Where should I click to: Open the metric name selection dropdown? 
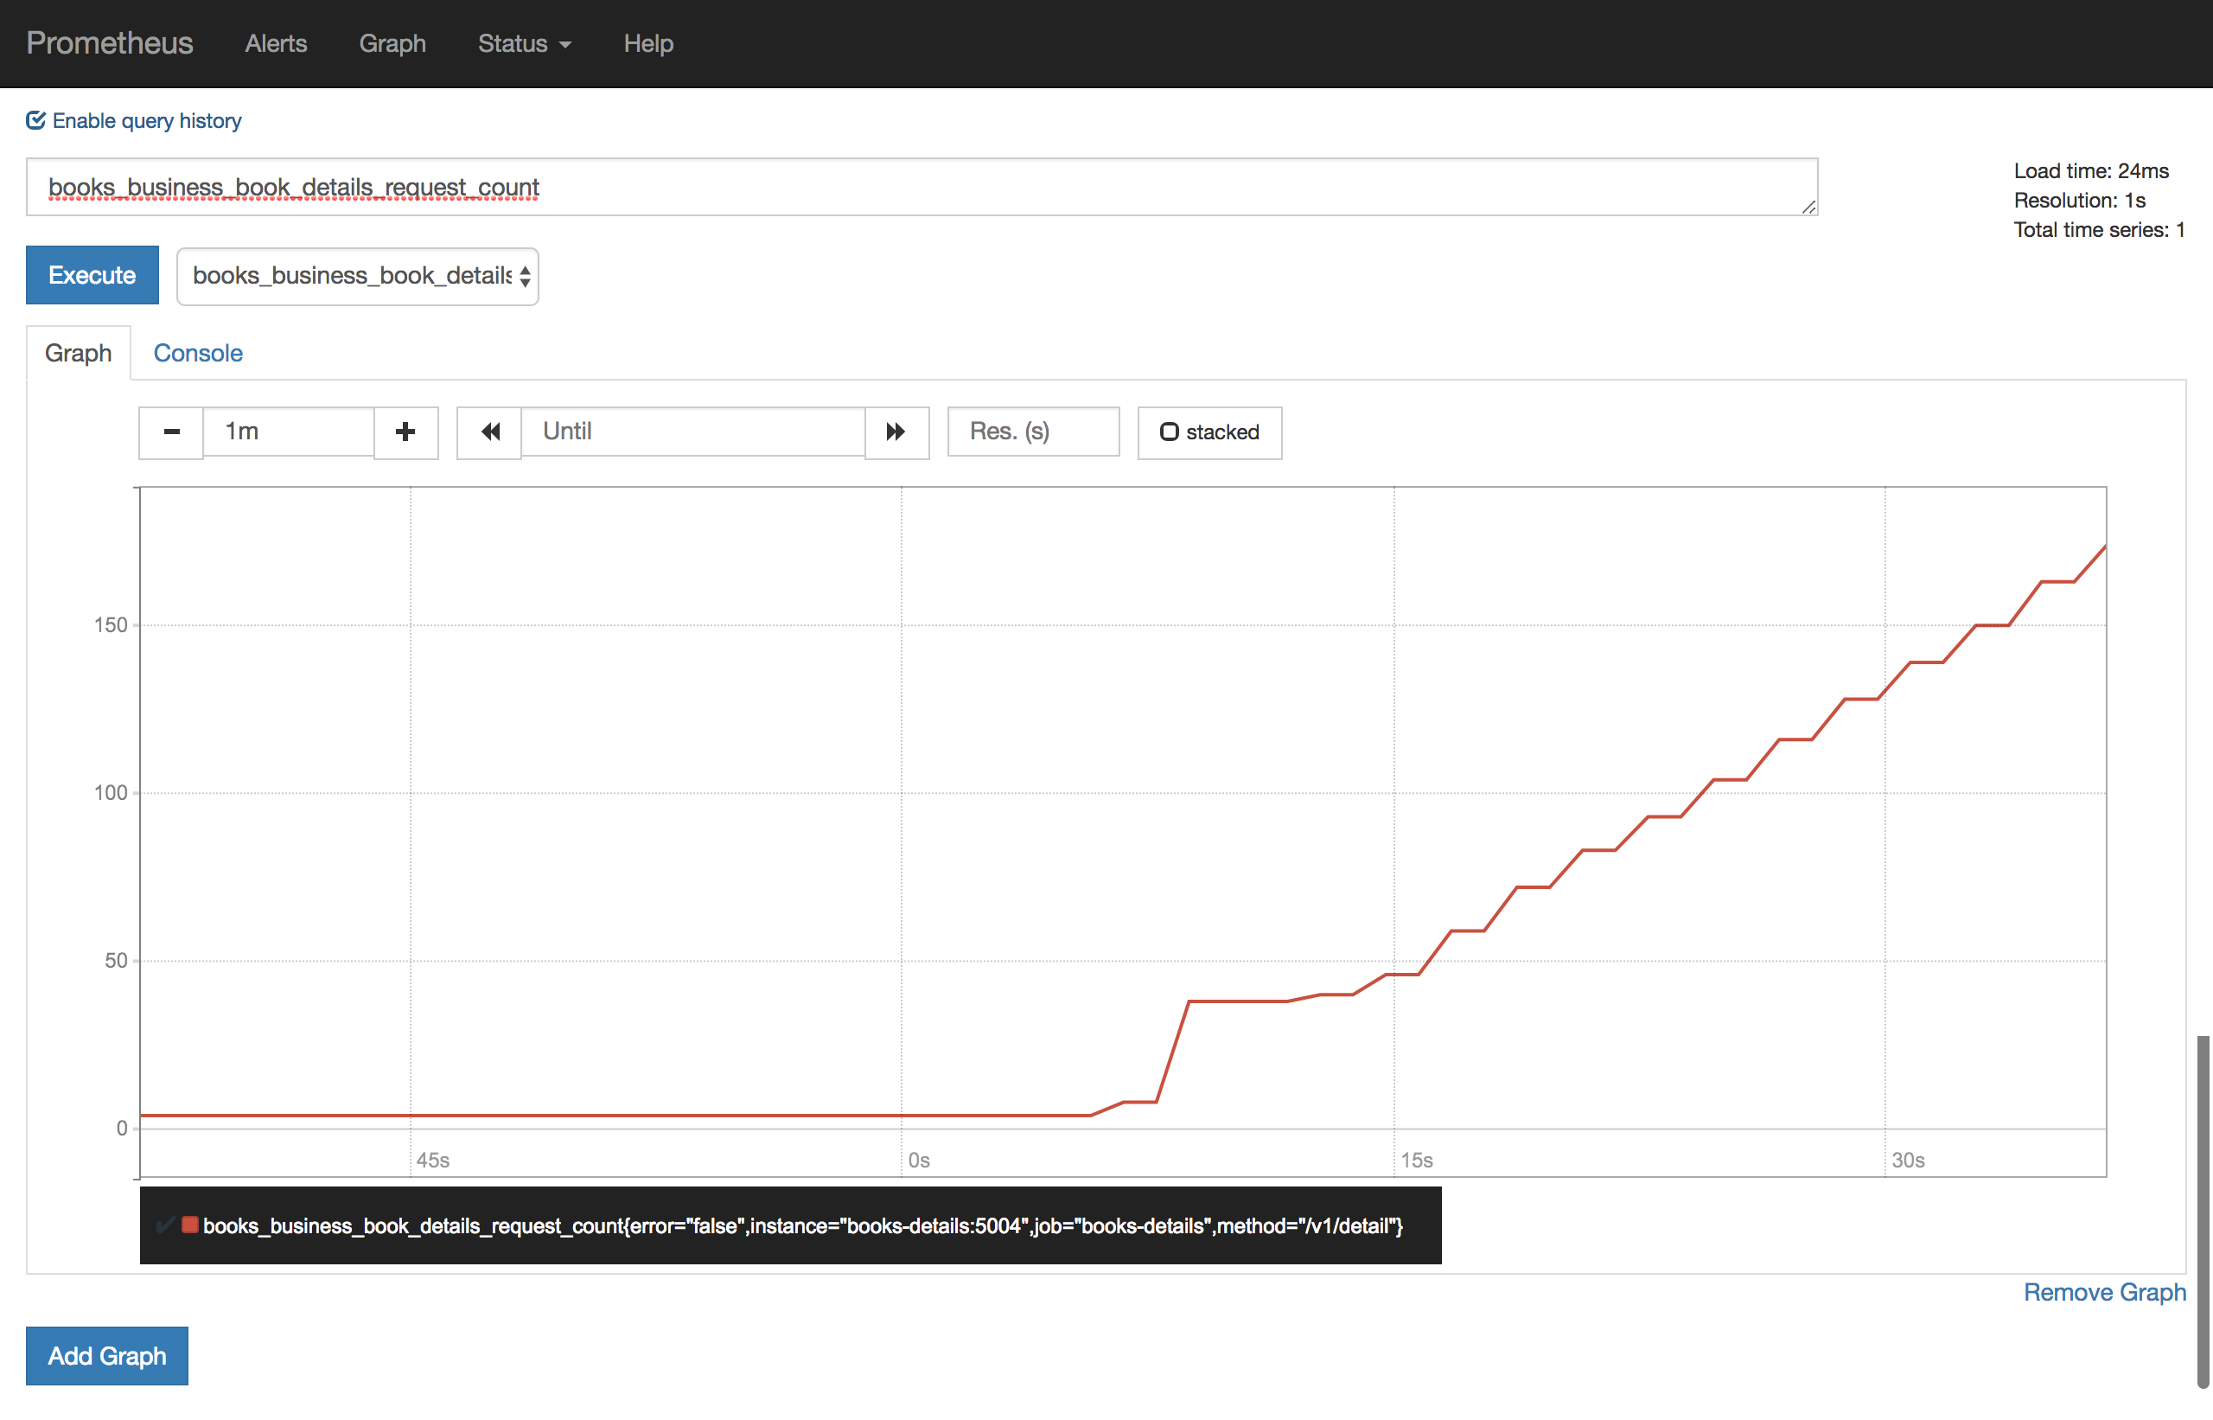358,276
